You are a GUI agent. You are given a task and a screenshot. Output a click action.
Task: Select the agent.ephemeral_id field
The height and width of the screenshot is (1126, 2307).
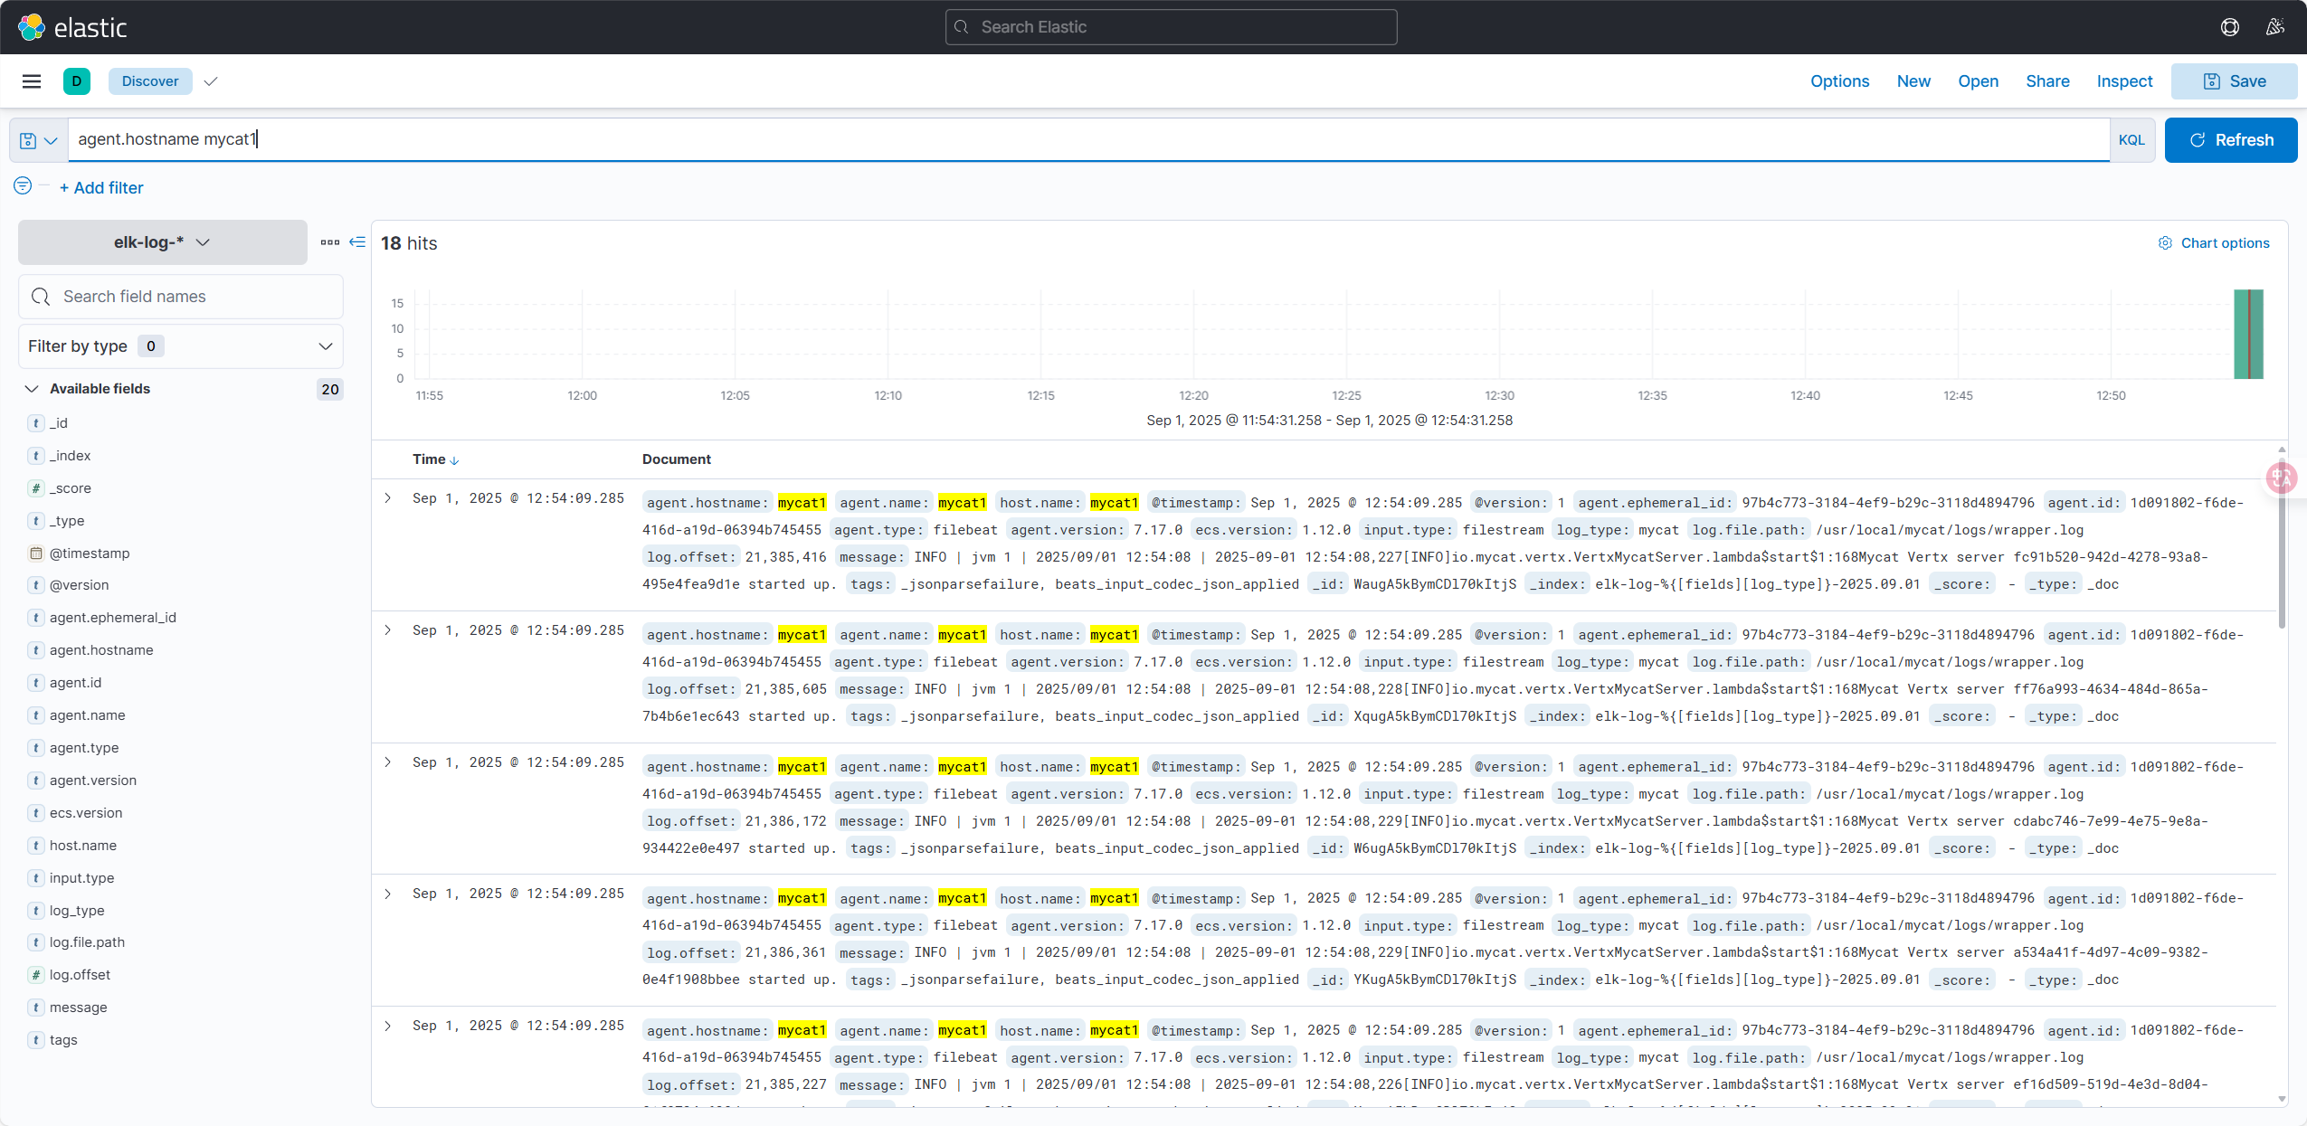(x=113, y=618)
